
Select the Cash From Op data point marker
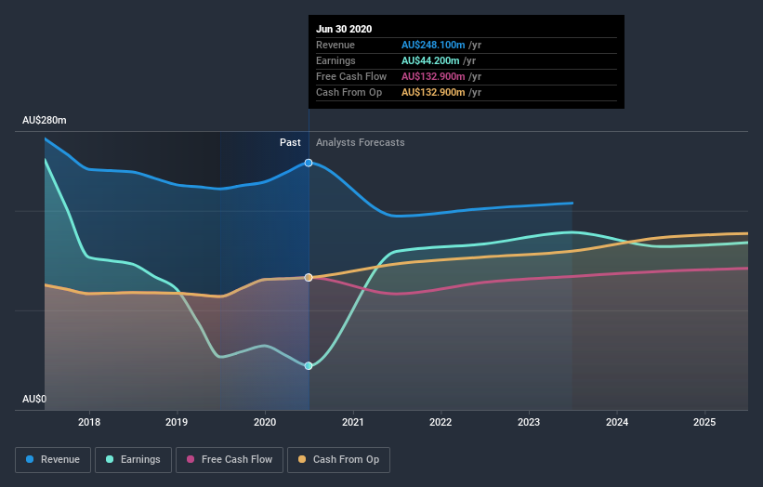pyautogui.click(x=309, y=277)
